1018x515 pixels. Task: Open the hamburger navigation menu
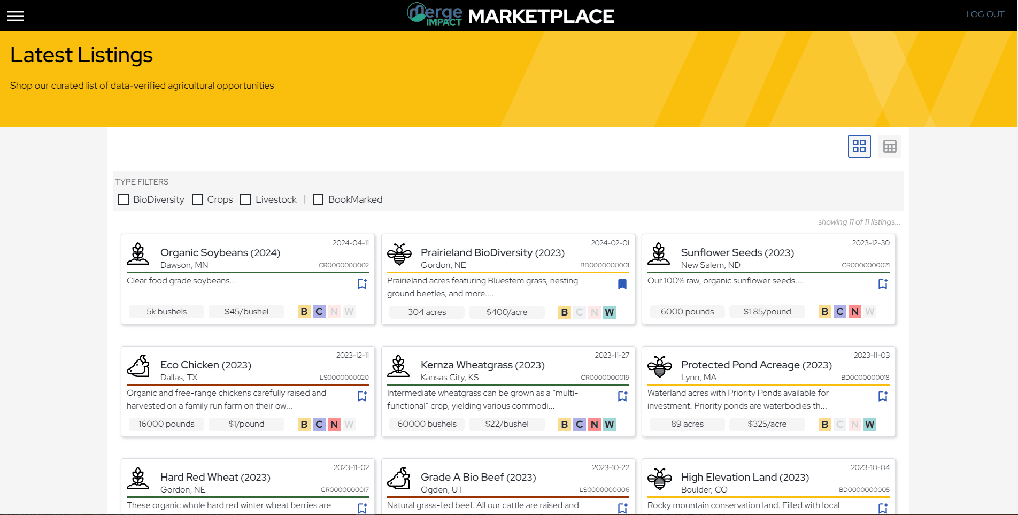coord(16,16)
